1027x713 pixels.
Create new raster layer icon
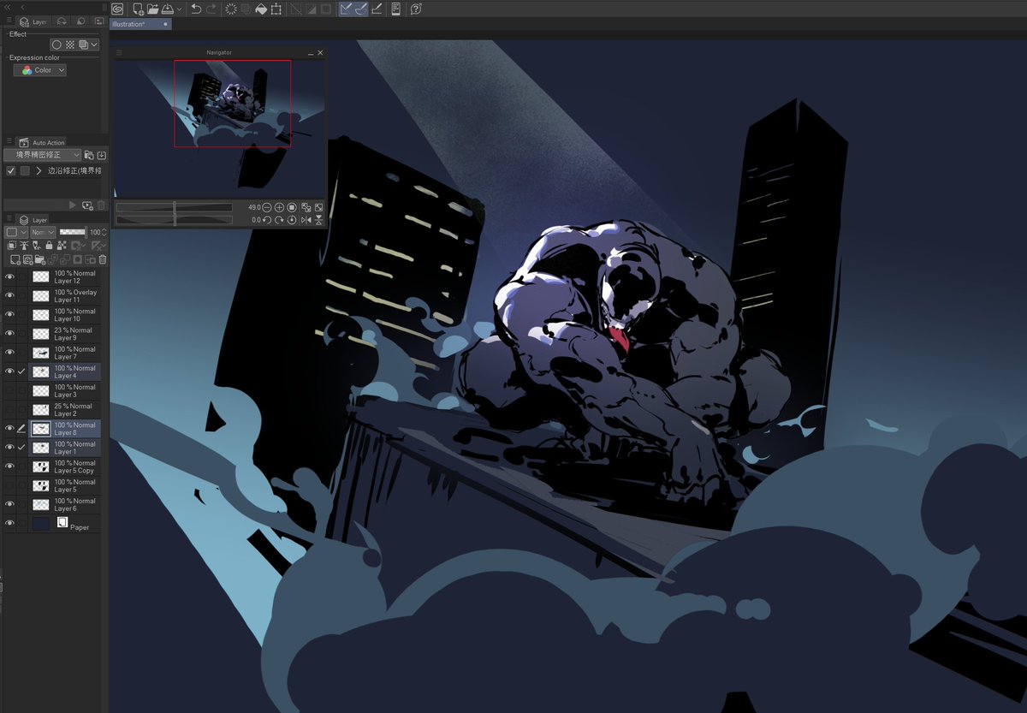15,259
